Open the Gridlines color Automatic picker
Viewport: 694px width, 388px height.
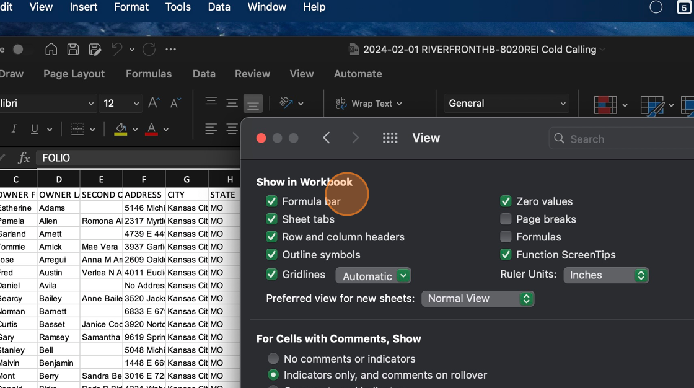[x=373, y=276]
